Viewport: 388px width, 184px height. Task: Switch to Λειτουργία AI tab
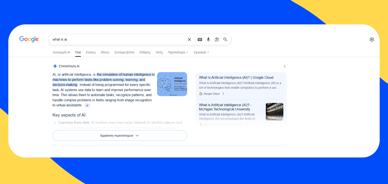[61, 52]
